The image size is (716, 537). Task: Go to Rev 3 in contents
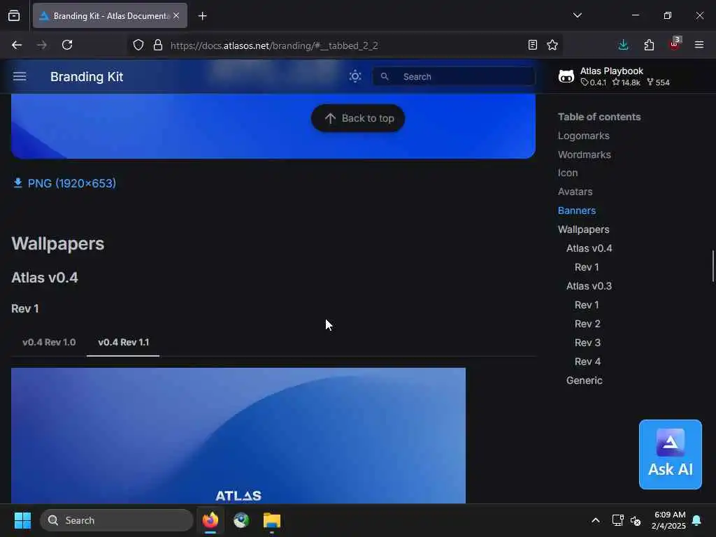587,343
